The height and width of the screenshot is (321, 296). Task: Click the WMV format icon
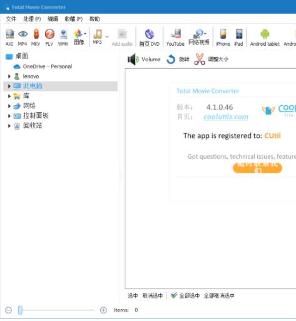[x=63, y=38]
